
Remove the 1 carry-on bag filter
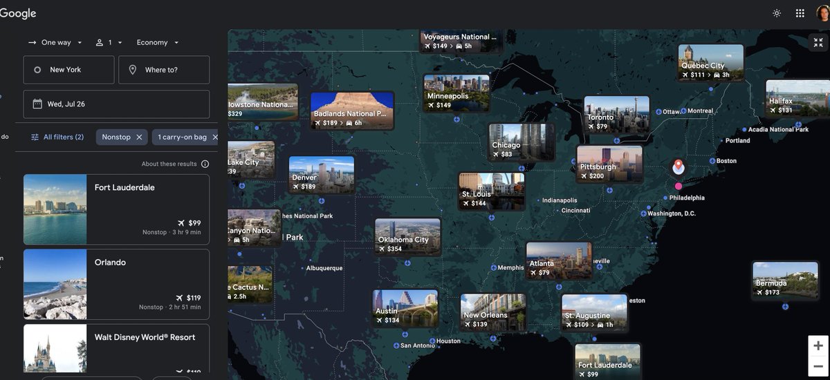[214, 137]
